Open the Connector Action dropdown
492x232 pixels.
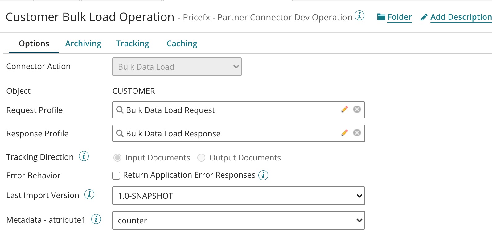(177, 67)
